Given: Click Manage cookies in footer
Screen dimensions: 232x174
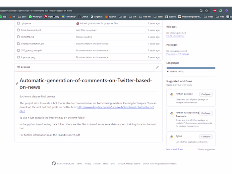Looking at the screenshot, I should (x=133, y=164).
